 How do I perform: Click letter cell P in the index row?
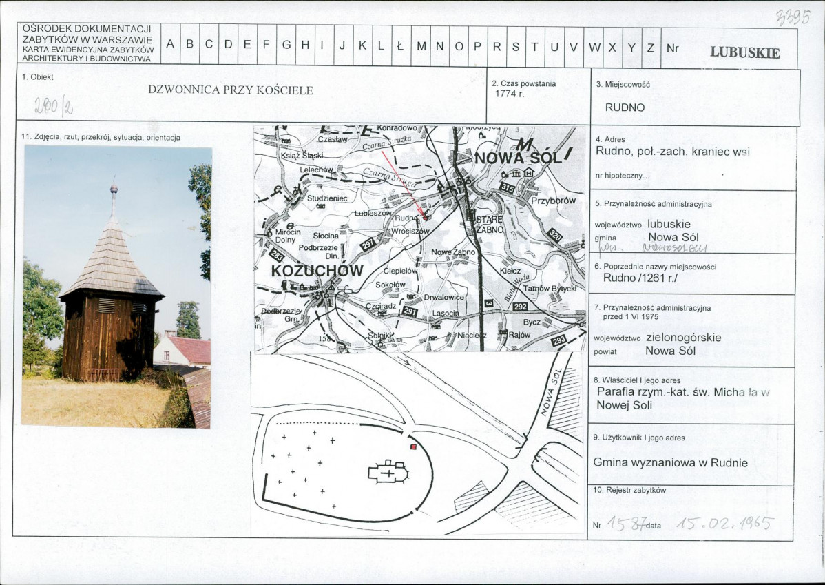pos(478,46)
